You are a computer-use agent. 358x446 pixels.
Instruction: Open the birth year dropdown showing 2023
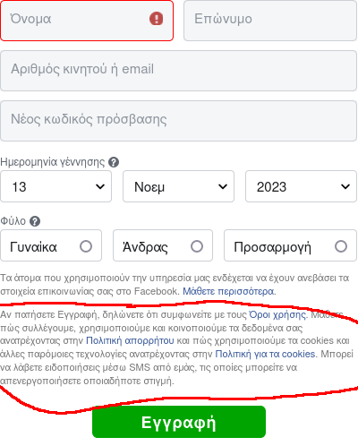tap(301, 186)
